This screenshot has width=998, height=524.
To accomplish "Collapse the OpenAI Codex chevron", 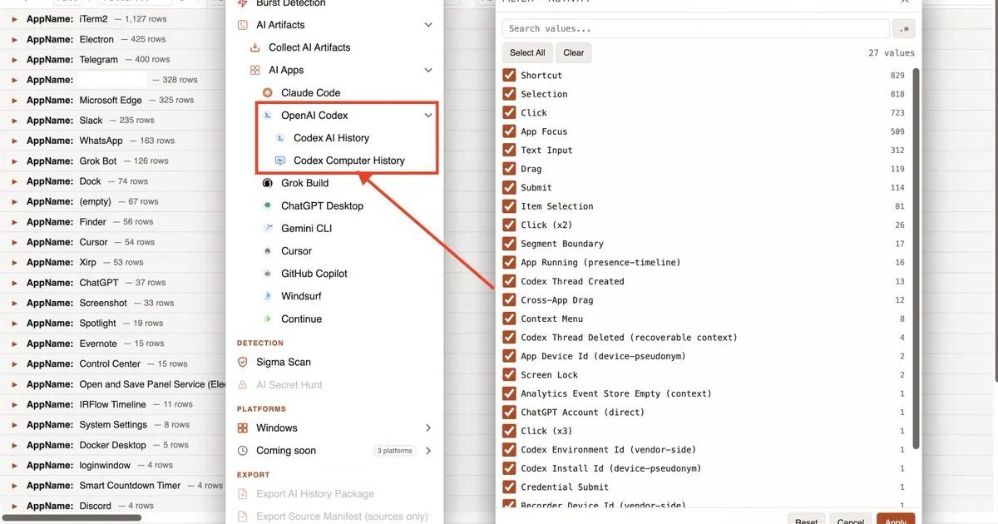I will point(428,116).
